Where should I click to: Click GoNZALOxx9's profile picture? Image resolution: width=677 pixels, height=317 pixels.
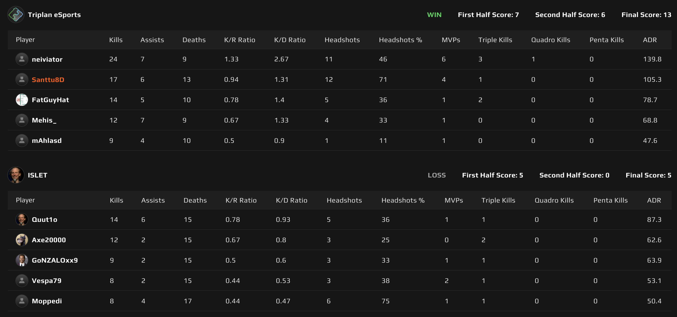coord(22,260)
